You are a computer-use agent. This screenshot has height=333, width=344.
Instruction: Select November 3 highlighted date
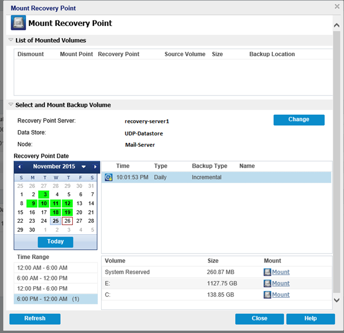tap(44, 195)
